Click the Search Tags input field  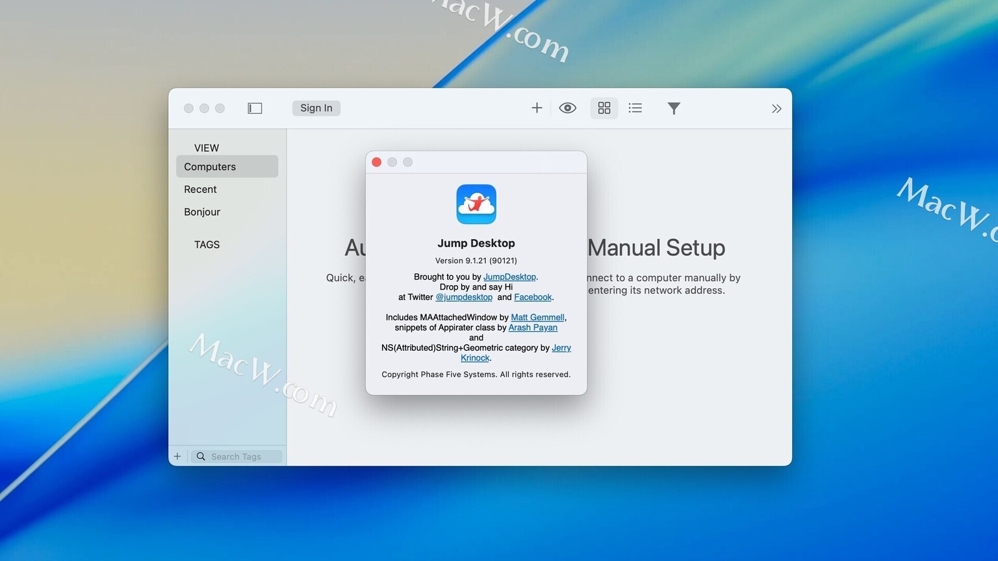tap(237, 457)
